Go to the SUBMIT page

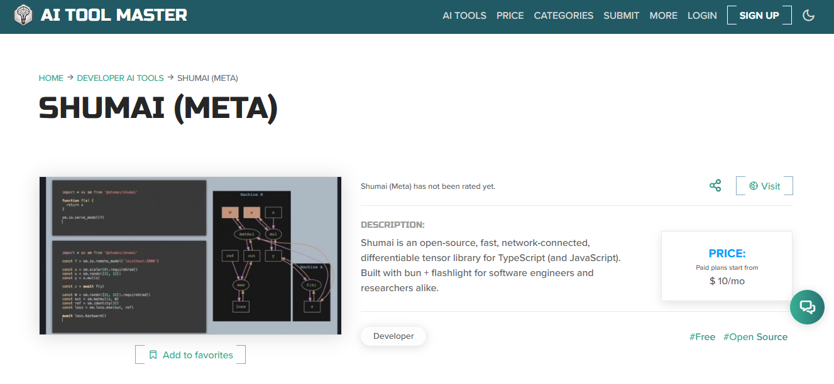click(622, 16)
